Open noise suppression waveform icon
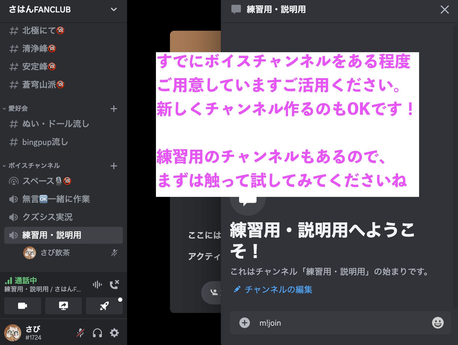This screenshot has width=458, height=345. point(97,285)
